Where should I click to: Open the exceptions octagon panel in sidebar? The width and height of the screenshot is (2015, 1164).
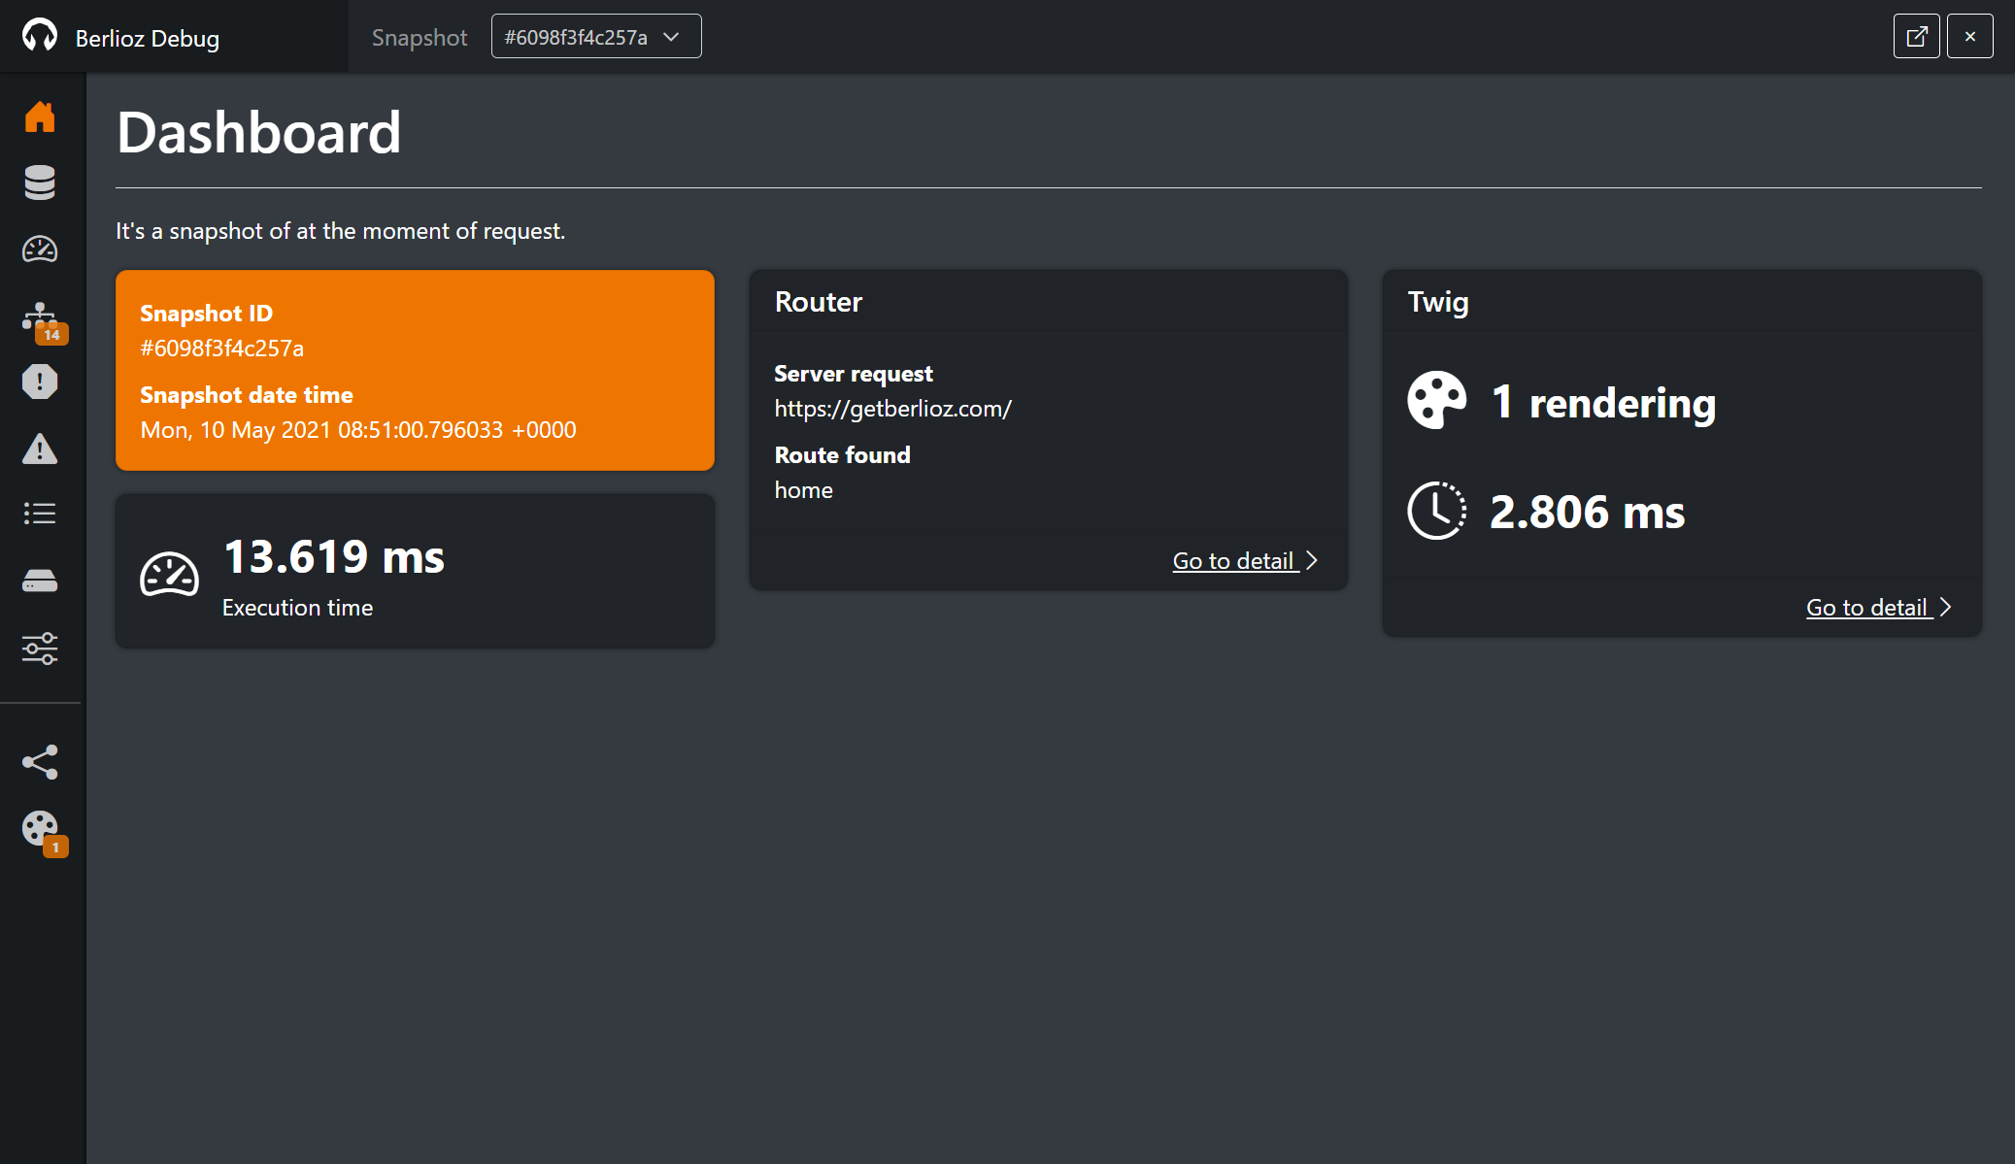pyautogui.click(x=40, y=382)
